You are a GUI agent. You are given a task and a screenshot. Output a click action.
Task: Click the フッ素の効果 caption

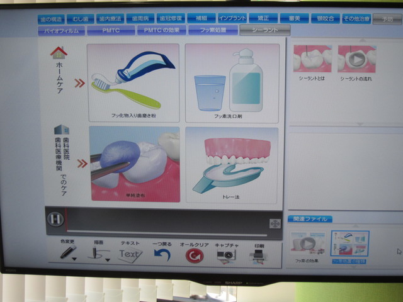[x=307, y=260]
